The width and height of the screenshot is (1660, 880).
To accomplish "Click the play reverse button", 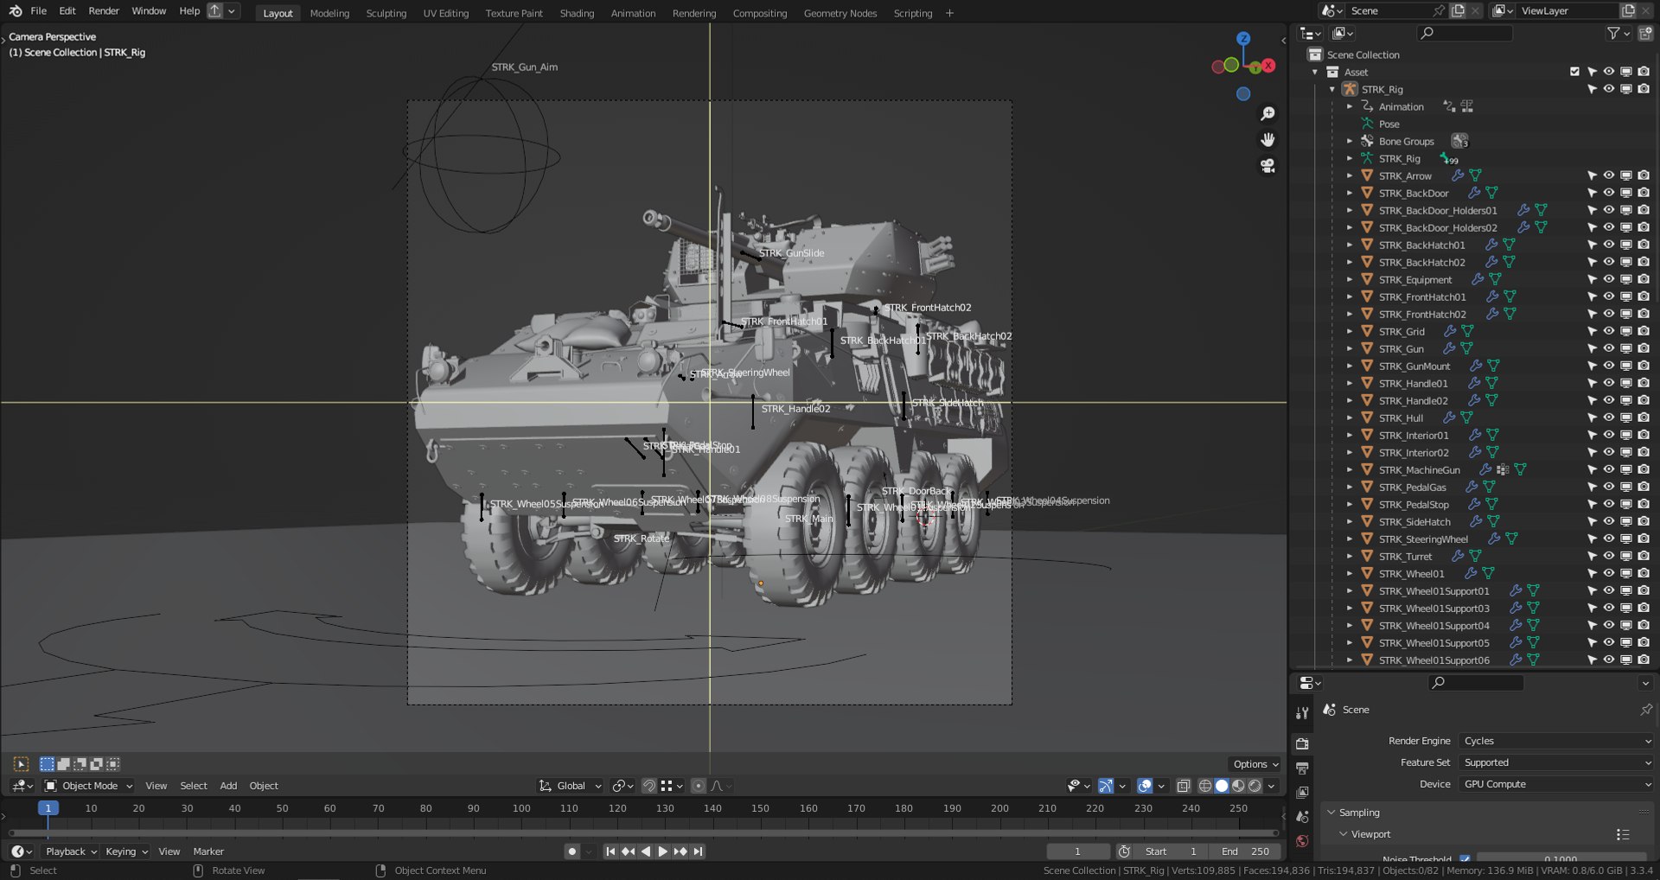I will coord(645,851).
